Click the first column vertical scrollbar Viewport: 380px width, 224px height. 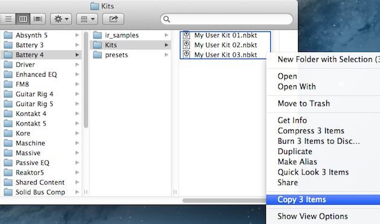(x=86, y=80)
